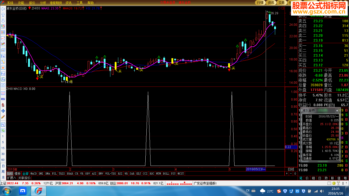Switch to 15-minute period
Screen dimensions: 349x196
pyautogui.click(x=3, y=148)
